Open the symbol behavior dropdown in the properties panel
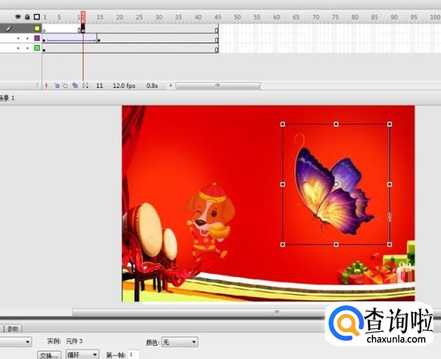 (x=16, y=342)
